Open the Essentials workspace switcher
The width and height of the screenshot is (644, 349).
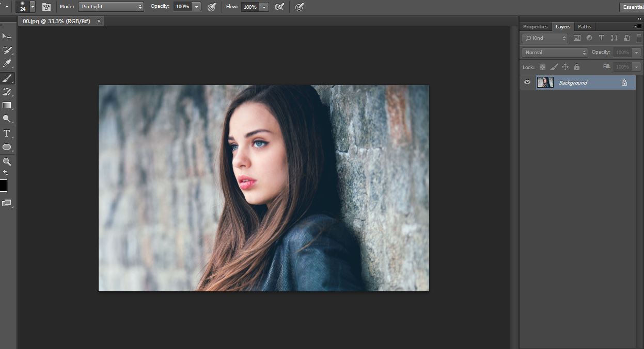(632, 7)
